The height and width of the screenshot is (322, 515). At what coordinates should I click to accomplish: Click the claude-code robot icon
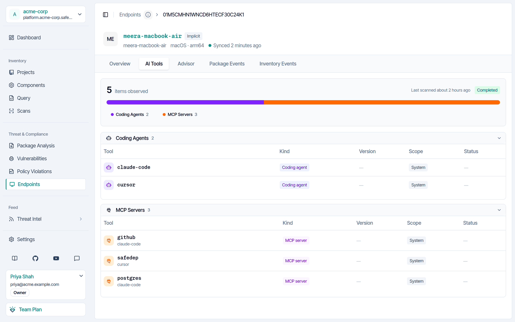click(x=109, y=167)
